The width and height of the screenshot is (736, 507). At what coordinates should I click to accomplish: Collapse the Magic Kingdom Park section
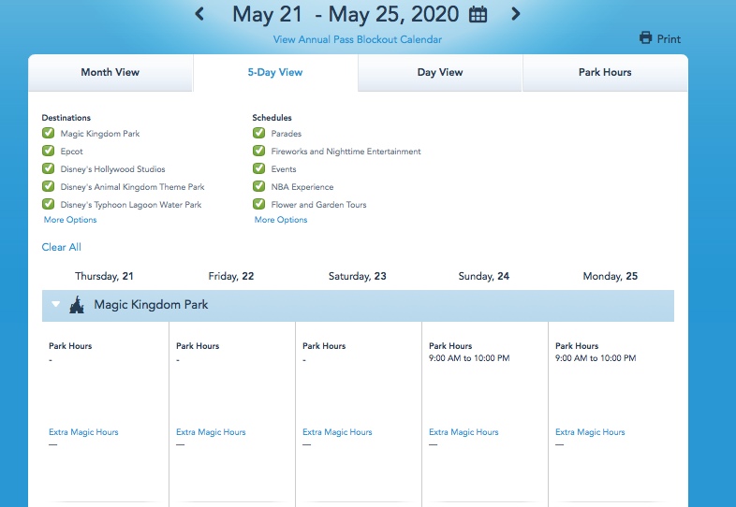[56, 304]
